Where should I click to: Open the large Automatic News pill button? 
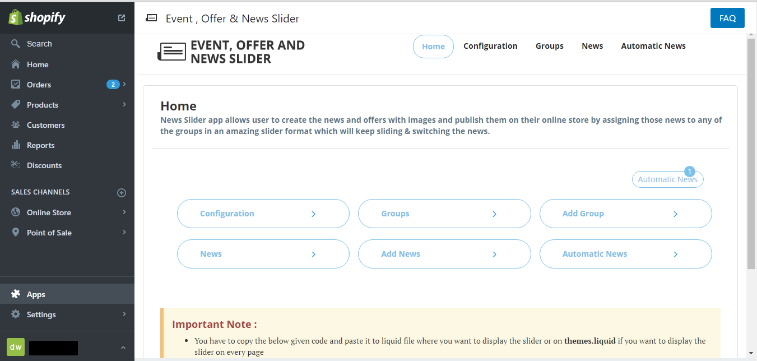tap(625, 254)
